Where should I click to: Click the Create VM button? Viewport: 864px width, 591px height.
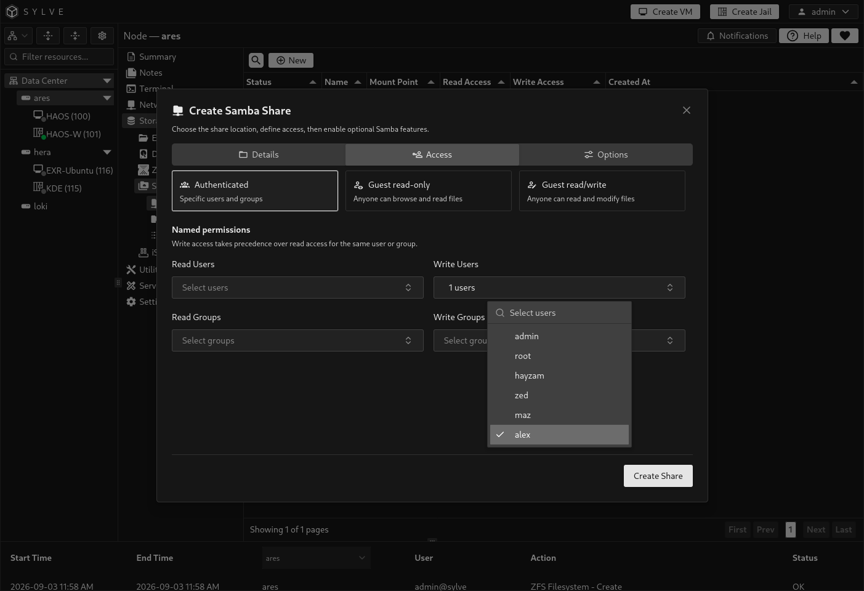click(666, 12)
